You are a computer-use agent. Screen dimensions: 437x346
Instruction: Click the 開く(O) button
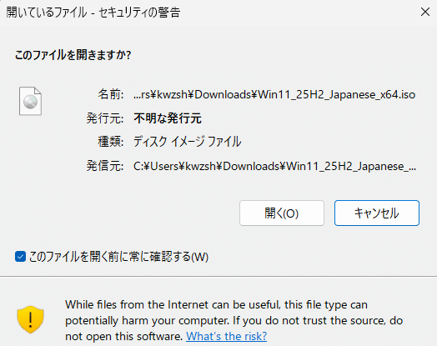282,213
